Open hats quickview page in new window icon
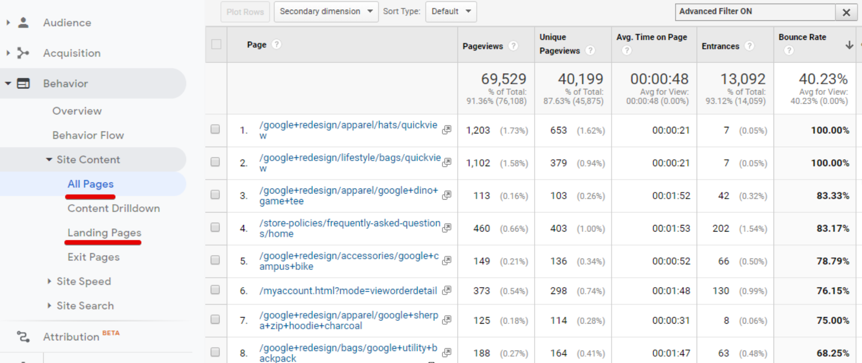The height and width of the screenshot is (363, 862). 447,130
